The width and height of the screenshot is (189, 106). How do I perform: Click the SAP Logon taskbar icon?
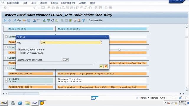pos(35,103)
